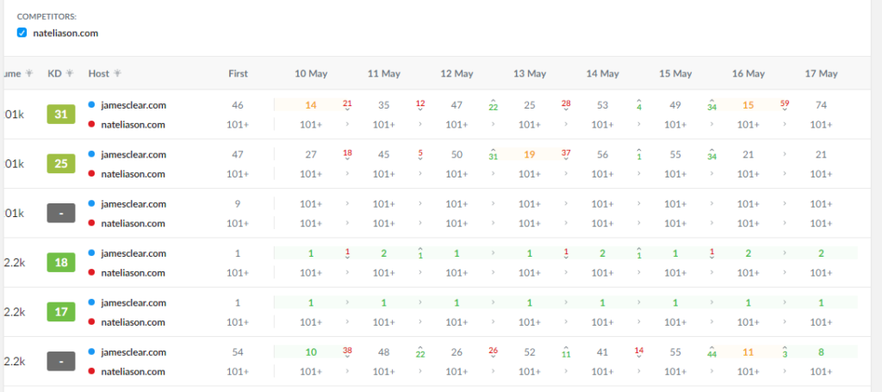This screenshot has width=882, height=392.
Task: Select the 10 May column header
Action: click(x=311, y=74)
